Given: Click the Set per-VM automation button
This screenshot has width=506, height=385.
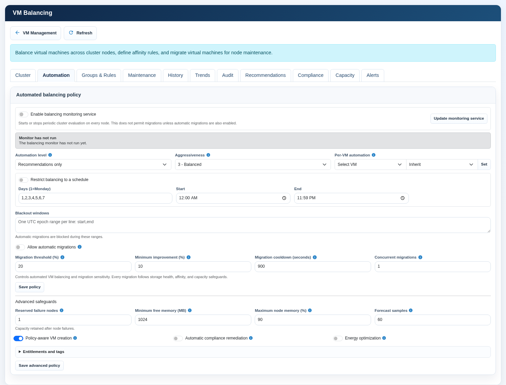Looking at the screenshot, I should tap(484, 165).
